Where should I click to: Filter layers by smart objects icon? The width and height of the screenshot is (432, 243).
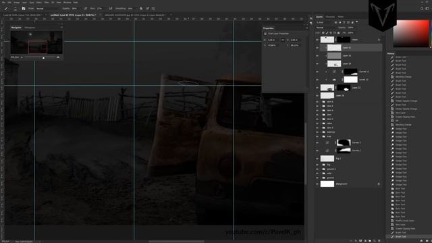[352, 22]
